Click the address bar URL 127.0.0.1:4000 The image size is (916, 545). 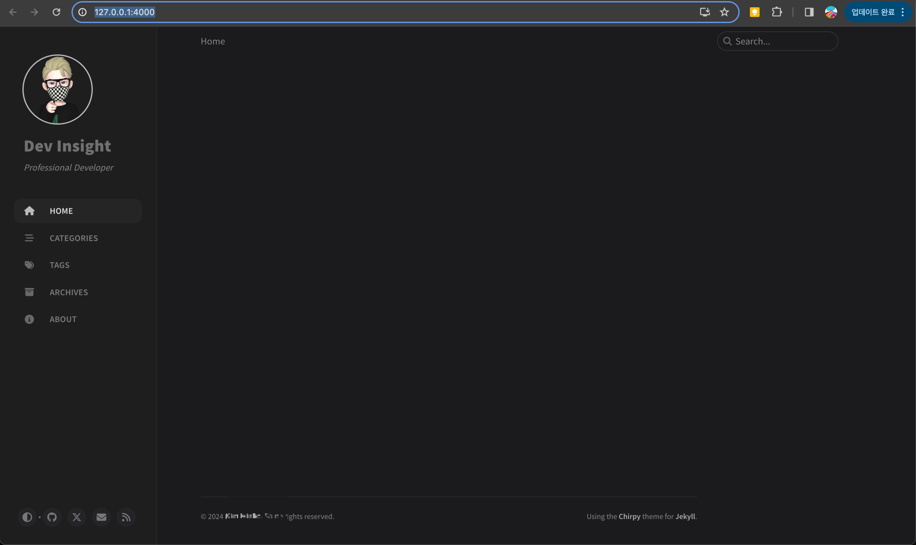pos(125,12)
